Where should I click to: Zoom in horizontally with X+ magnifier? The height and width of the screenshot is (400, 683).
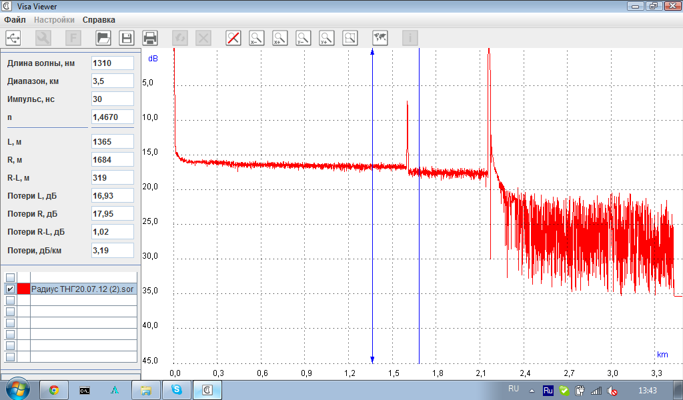click(280, 38)
